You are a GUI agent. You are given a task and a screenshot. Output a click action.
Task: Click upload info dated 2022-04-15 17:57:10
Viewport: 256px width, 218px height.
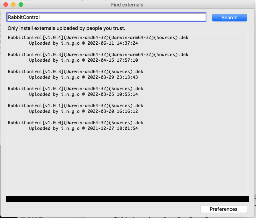83,60
